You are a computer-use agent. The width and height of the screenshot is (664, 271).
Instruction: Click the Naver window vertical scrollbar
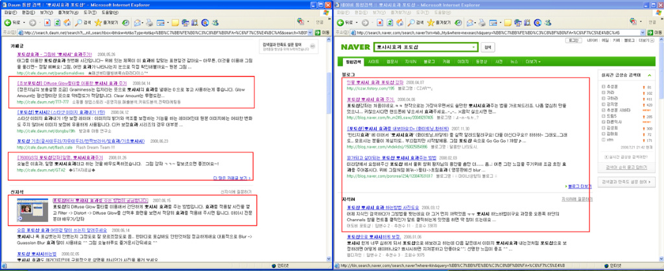(661, 150)
